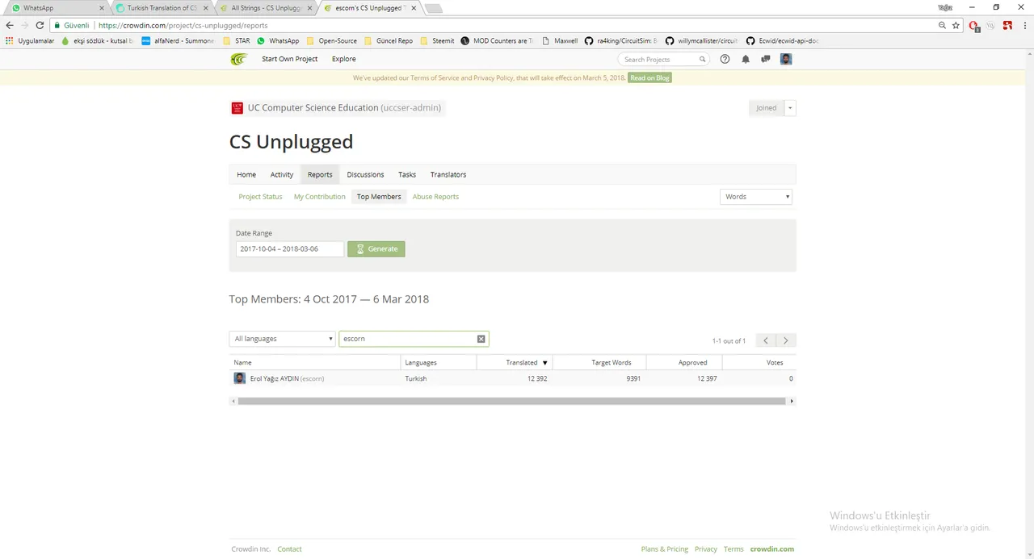Click the browser address bar URL

183,25
